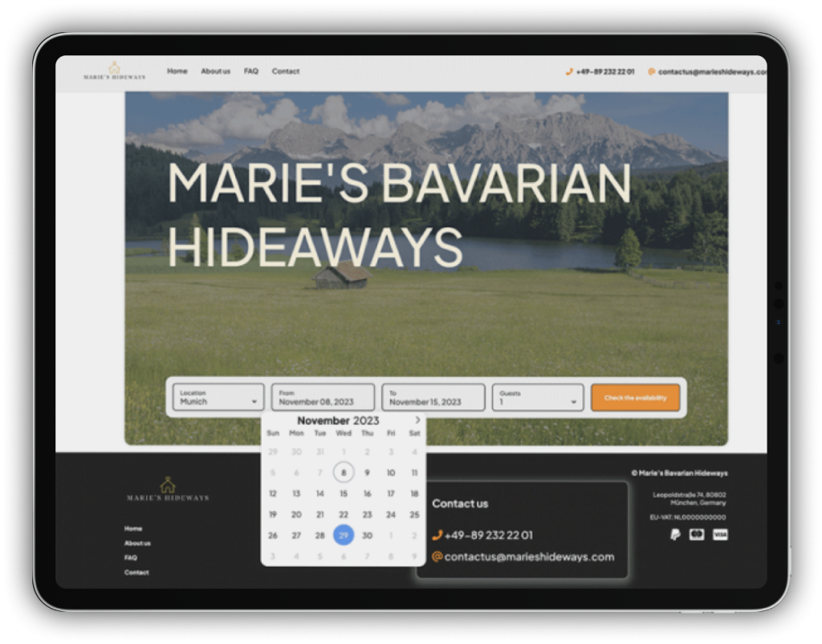This screenshot has height=644, width=822.
Task: Open FAQ link in footer
Action: 131,557
